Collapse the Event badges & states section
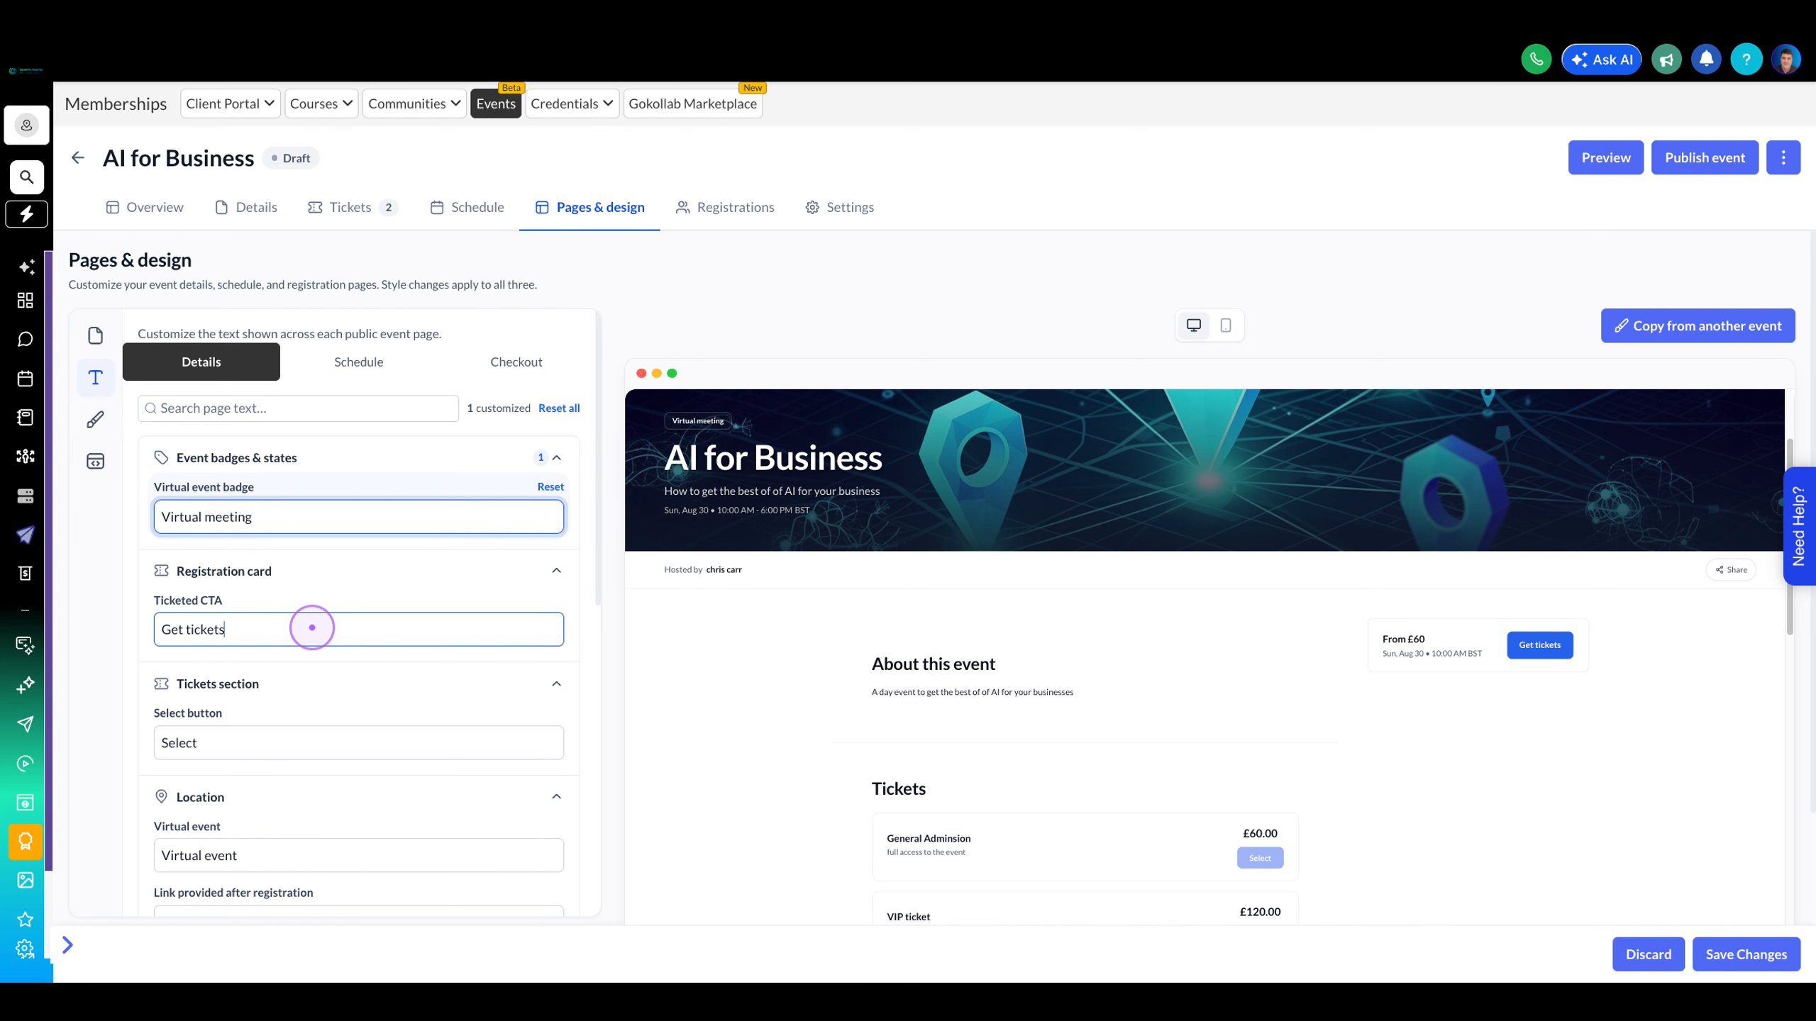 pos(557,458)
